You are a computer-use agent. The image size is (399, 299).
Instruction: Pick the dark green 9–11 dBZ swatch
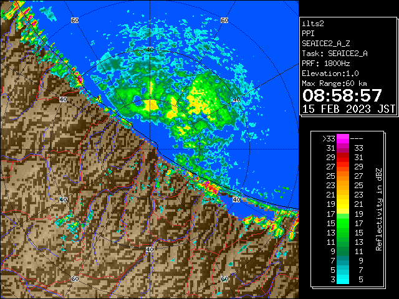(x=343, y=250)
